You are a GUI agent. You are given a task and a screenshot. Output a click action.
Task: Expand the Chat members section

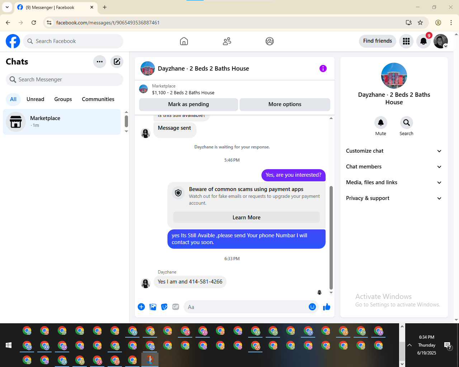point(394,167)
